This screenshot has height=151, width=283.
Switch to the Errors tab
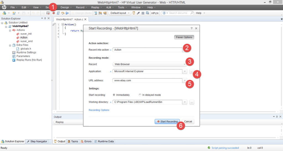pyautogui.click(x=86, y=141)
